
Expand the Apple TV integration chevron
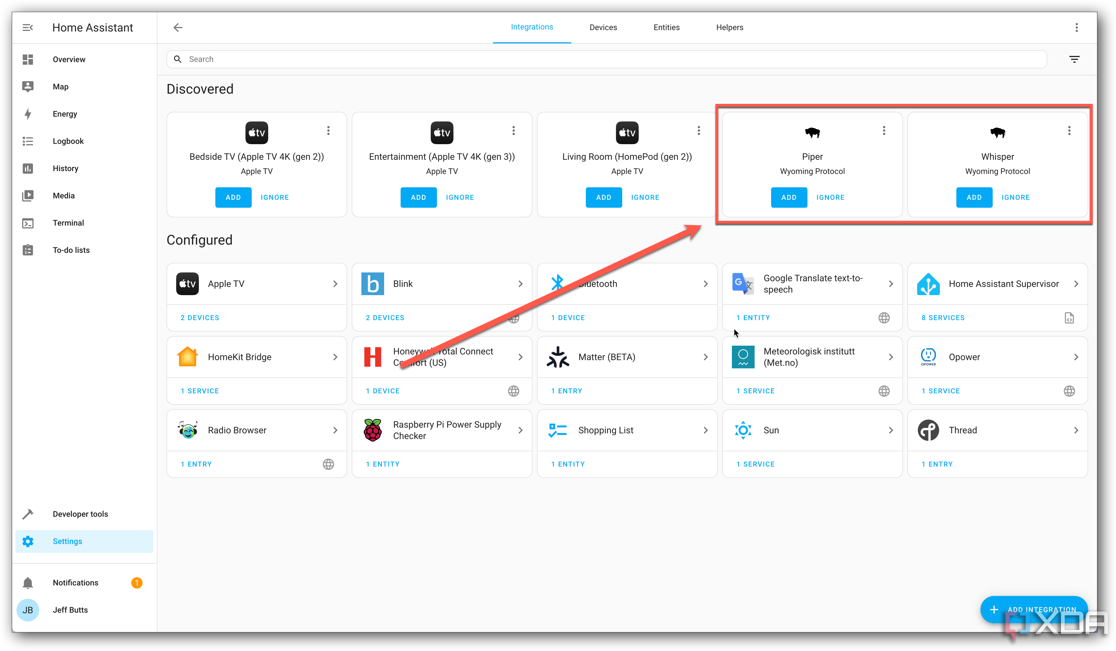(x=335, y=284)
